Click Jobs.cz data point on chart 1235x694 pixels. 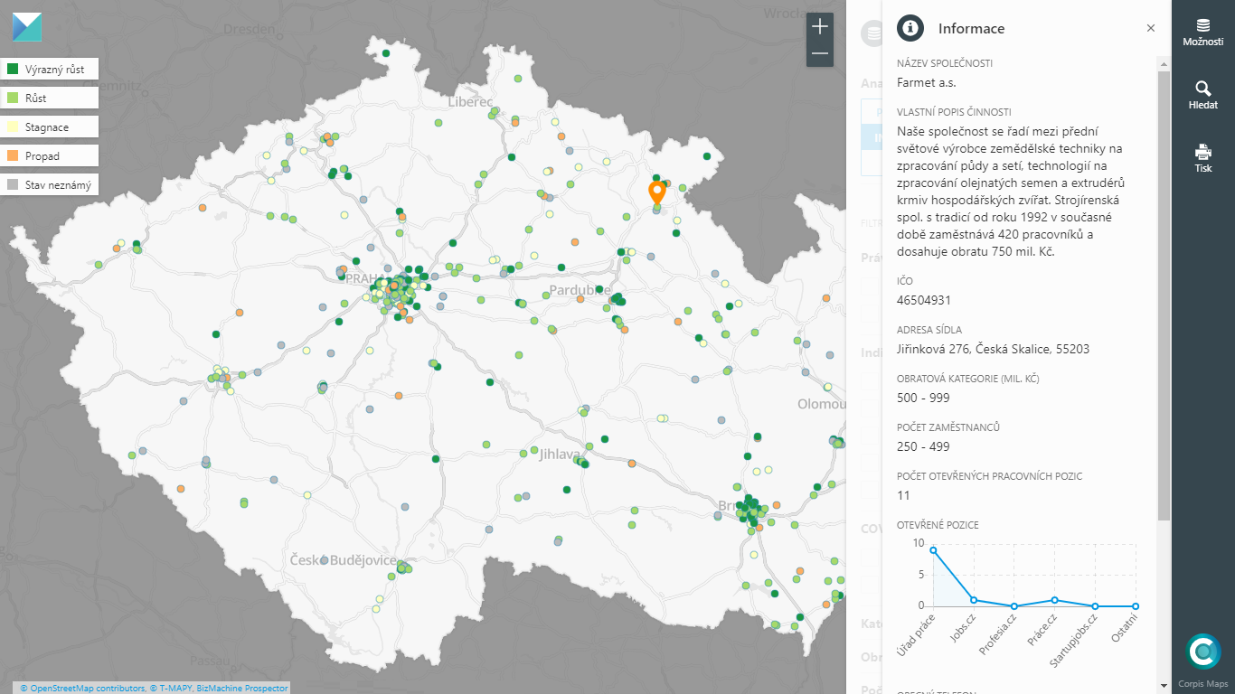(974, 600)
